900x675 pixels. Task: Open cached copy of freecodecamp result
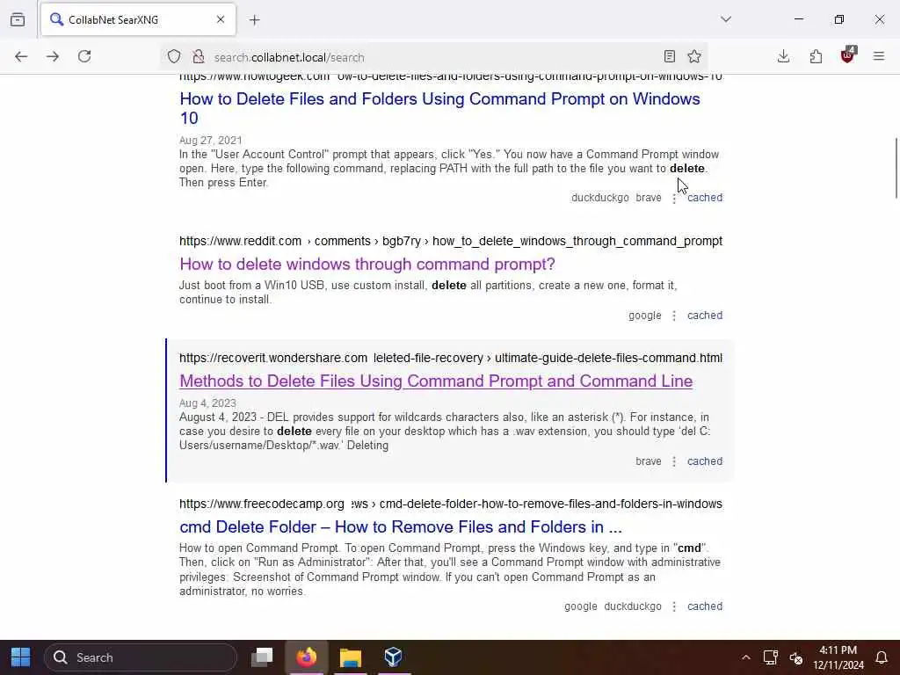[x=705, y=606]
